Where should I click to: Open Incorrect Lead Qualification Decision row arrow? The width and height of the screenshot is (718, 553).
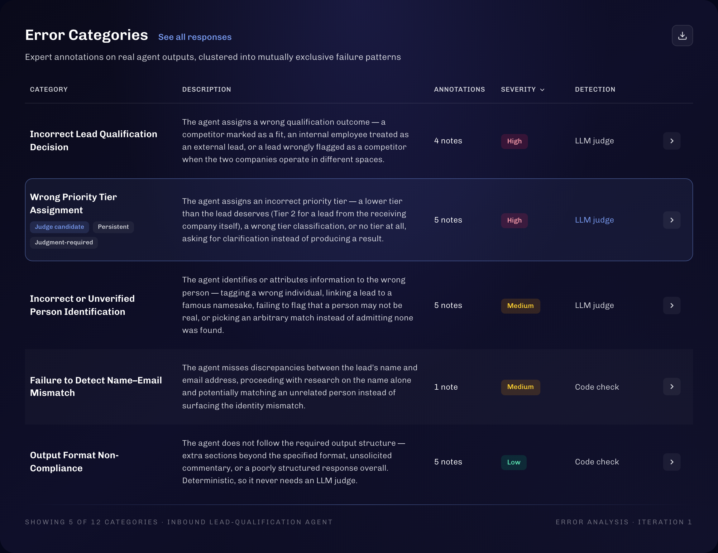click(x=672, y=141)
